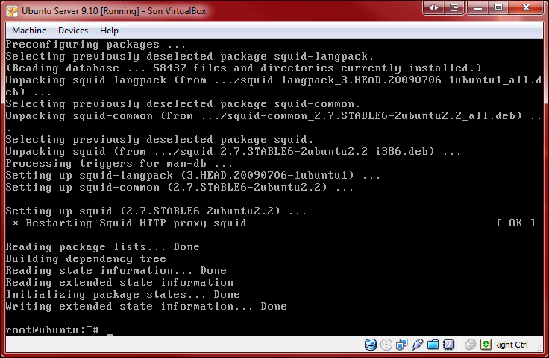Click 'Writing extended state information... Done' line
This screenshot has width=549, height=358.
(146, 307)
